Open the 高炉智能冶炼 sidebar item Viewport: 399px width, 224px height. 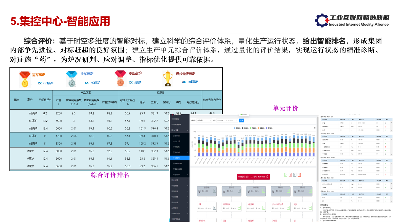[177, 219]
